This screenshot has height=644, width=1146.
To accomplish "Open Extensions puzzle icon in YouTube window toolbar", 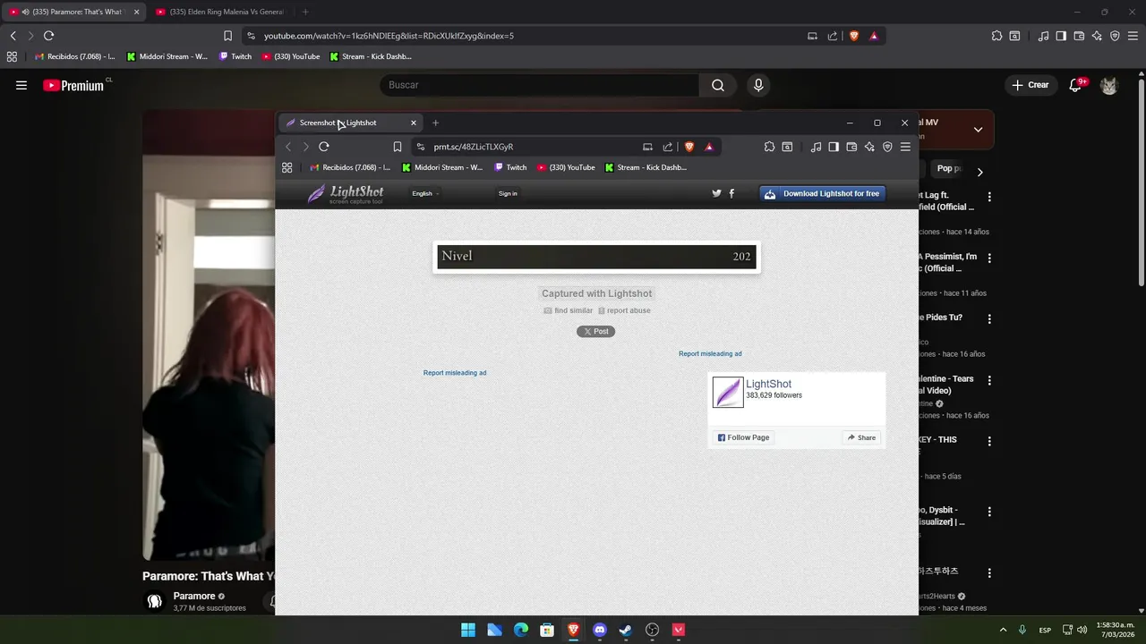I will (996, 36).
